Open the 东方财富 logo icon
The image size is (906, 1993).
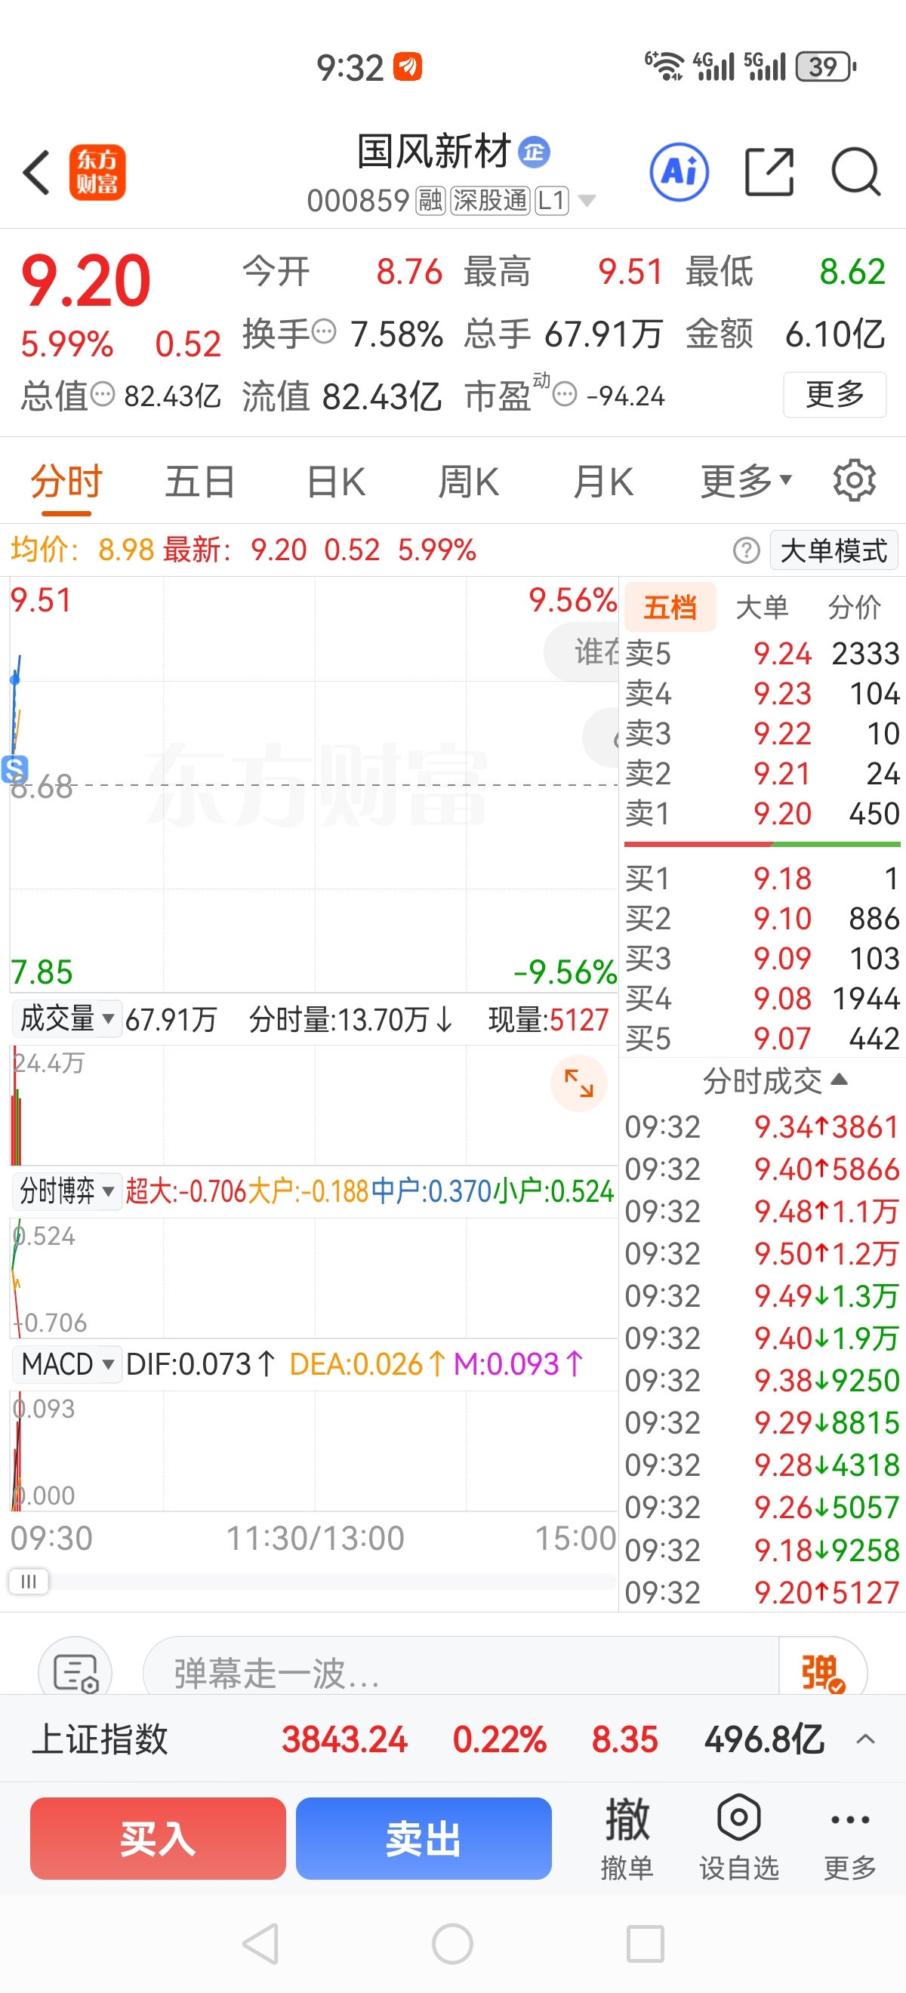(97, 172)
